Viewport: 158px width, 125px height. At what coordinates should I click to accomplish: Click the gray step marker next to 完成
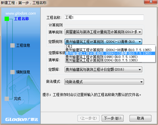(7, 99)
